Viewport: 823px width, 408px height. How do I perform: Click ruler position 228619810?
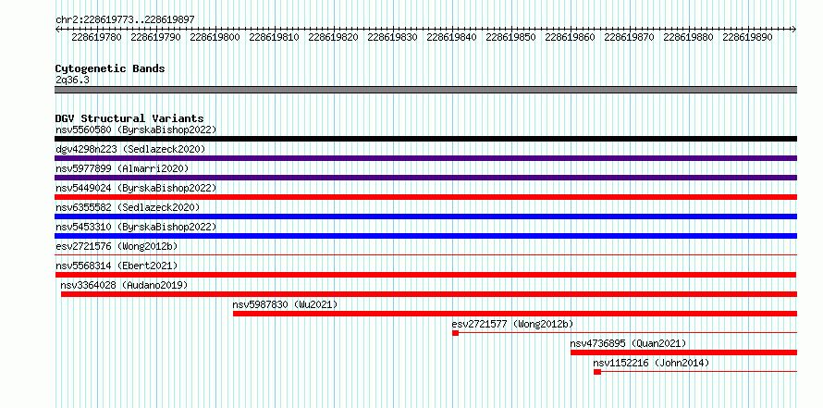(274, 37)
